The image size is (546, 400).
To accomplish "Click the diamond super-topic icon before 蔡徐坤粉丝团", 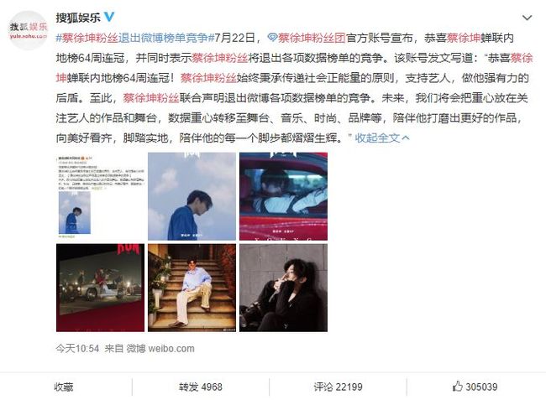I will click(272, 38).
